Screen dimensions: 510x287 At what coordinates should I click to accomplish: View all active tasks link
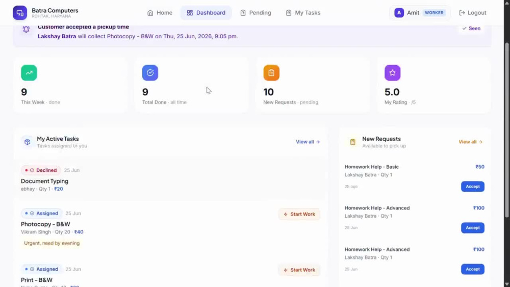coord(308,142)
